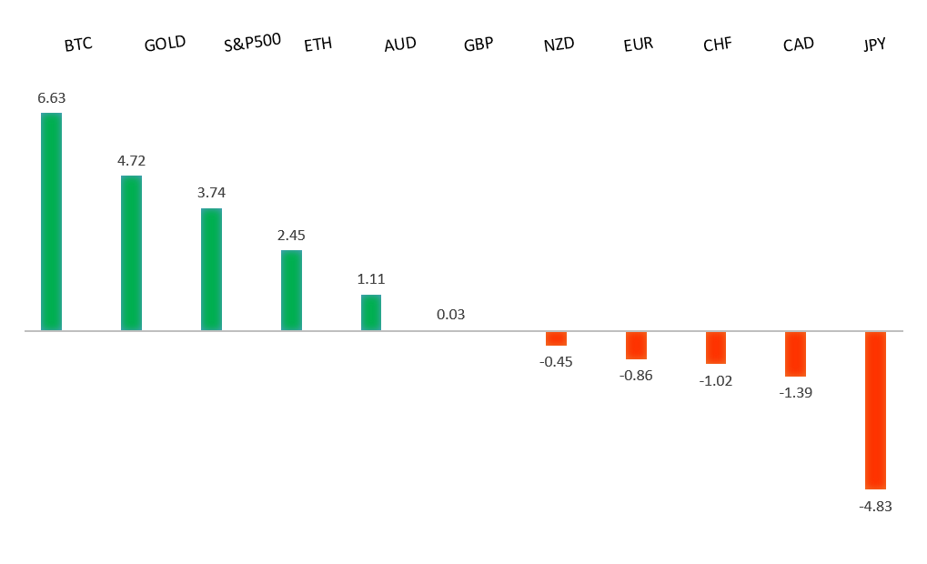Click the red EUR bar

[636, 346]
